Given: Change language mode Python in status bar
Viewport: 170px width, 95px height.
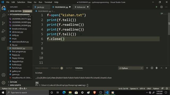Looking at the screenshot, I should click(156, 89).
